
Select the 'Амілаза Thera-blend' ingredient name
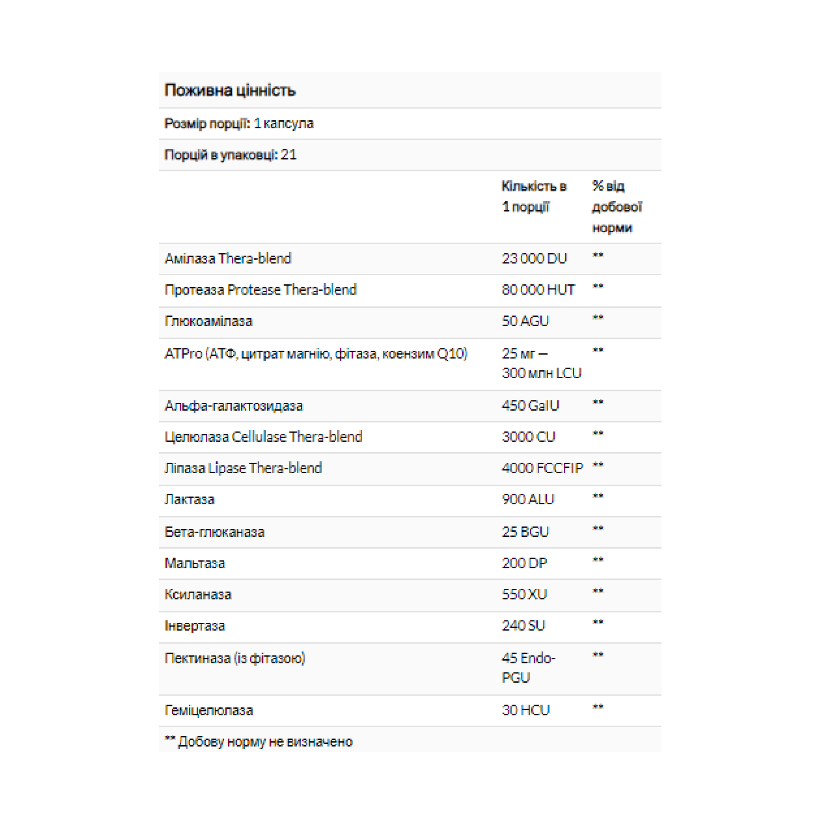[x=228, y=259]
